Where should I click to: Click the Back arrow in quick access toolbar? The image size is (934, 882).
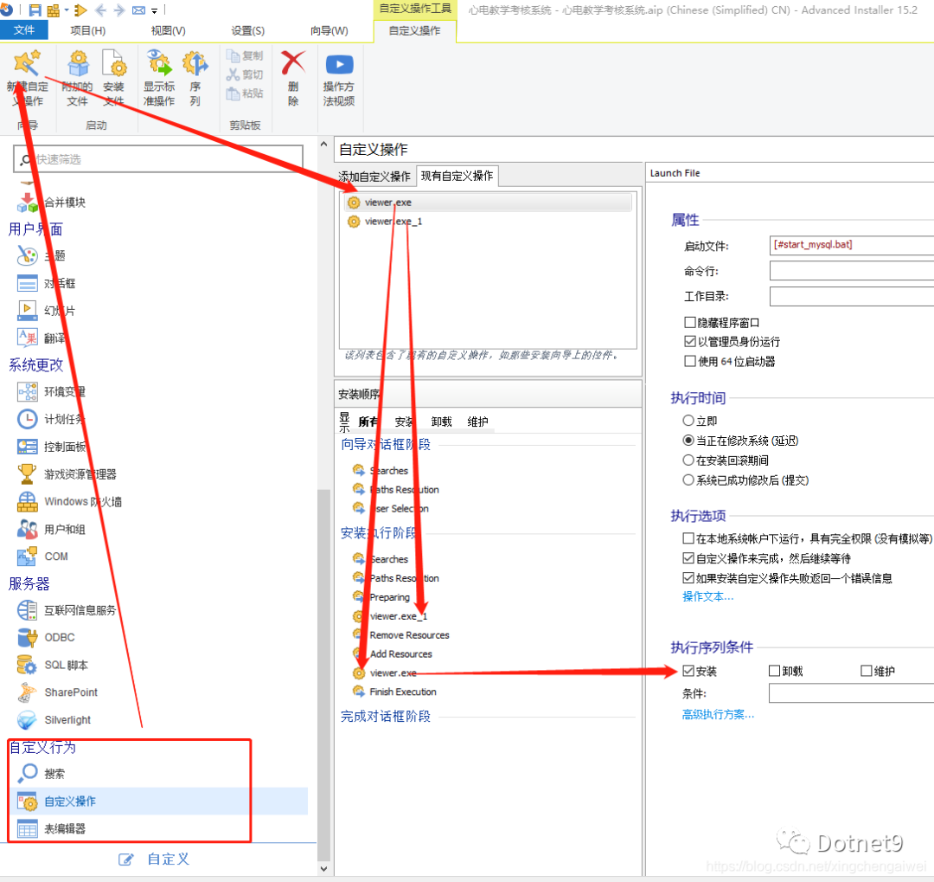tap(100, 10)
